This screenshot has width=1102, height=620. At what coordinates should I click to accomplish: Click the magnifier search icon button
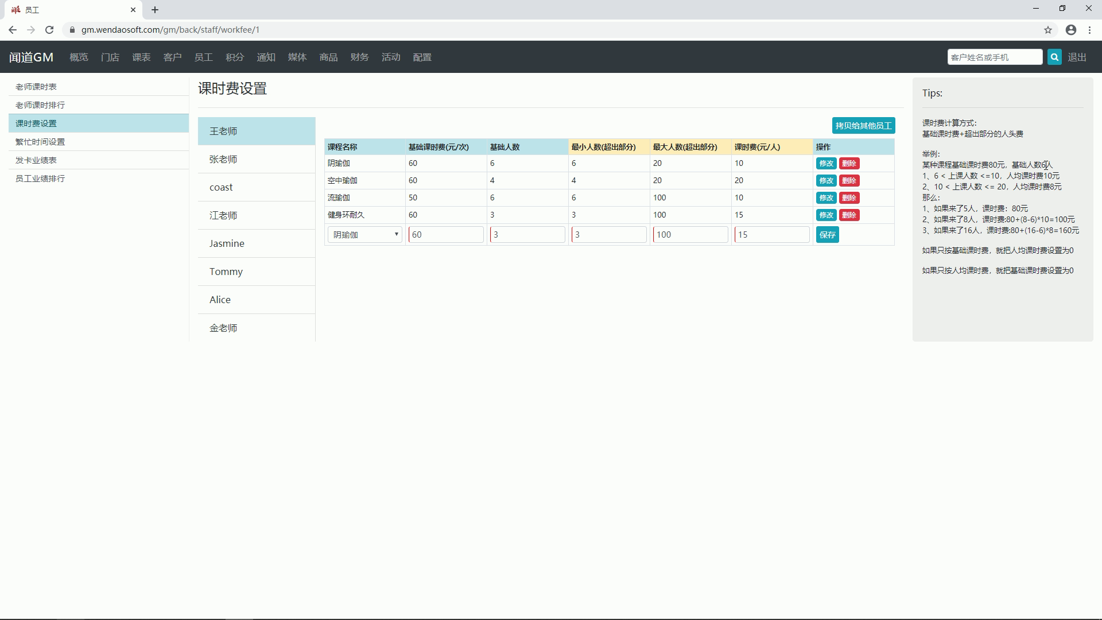coord(1054,57)
